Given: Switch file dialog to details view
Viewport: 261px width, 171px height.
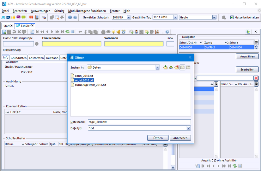Looking at the screenshot, I should (x=188, y=67).
